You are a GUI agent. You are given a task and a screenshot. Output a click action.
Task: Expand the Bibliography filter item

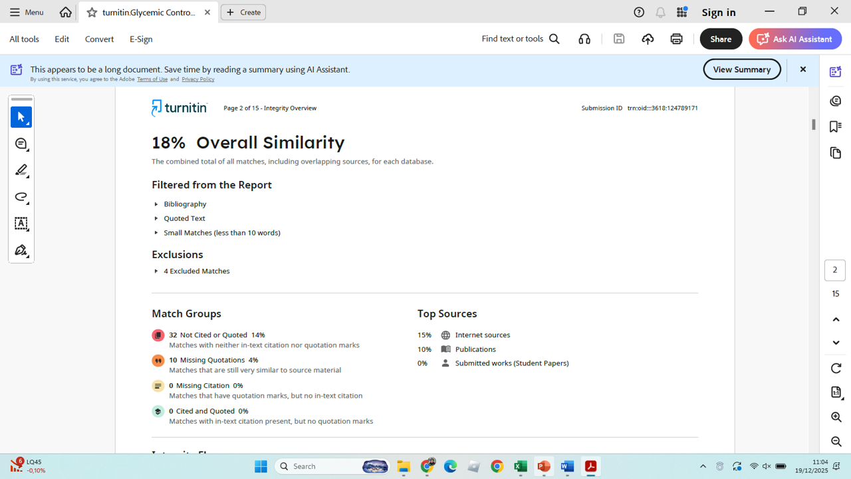(x=156, y=204)
